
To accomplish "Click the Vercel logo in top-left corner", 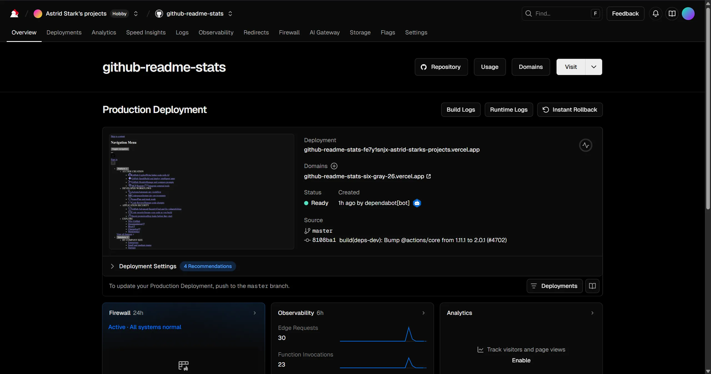I will point(14,13).
